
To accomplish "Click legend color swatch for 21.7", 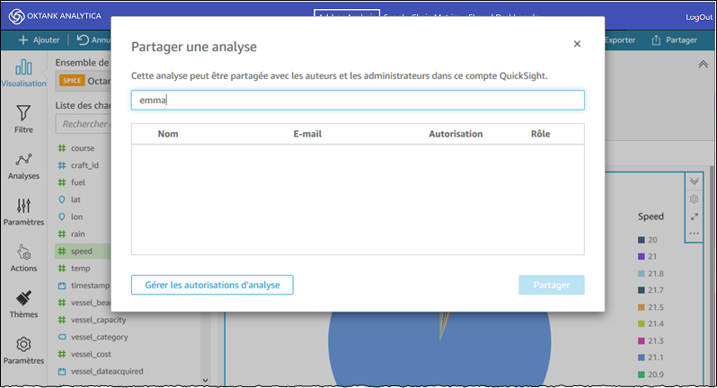I will (642, 290).
